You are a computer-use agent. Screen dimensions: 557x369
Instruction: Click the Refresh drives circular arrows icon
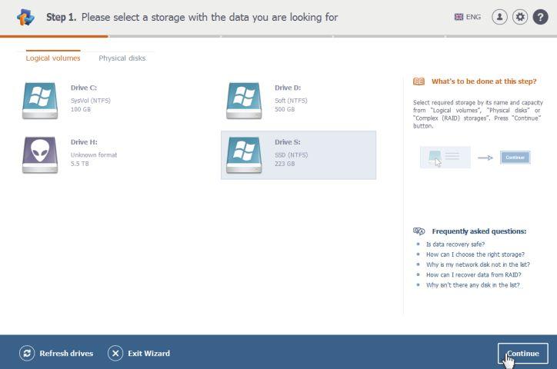click(x=27, y=353)
